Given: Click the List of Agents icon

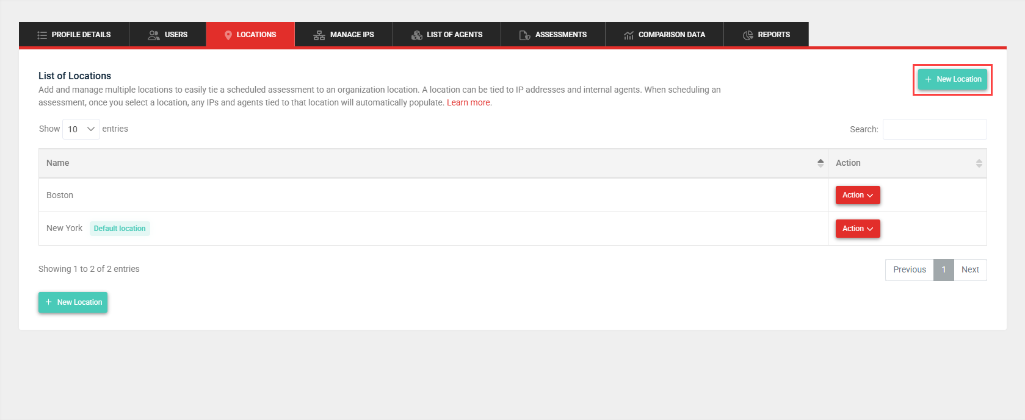Looking at the screenshot, I should (x=417, y=35).
